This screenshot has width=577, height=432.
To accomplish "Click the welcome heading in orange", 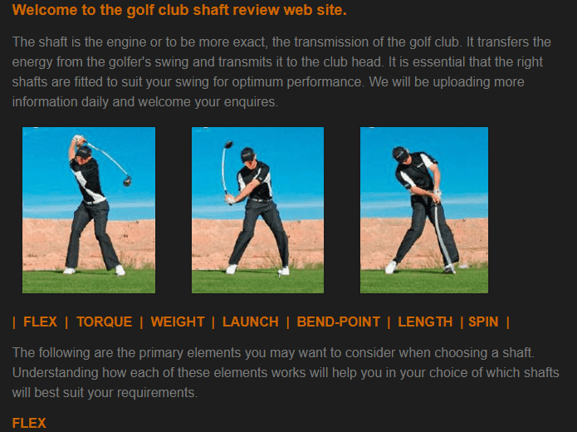I will (x=179, y=10).
